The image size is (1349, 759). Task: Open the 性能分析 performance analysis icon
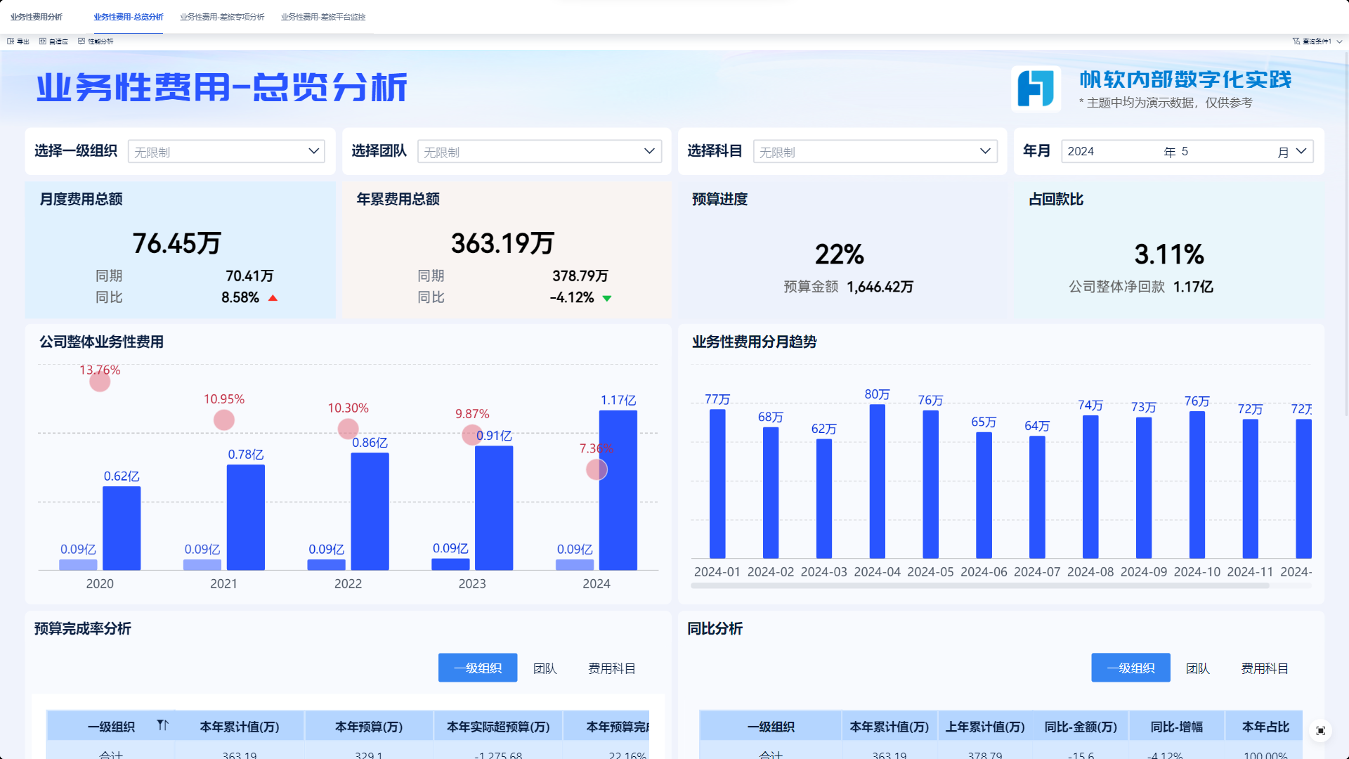point(82,41)
